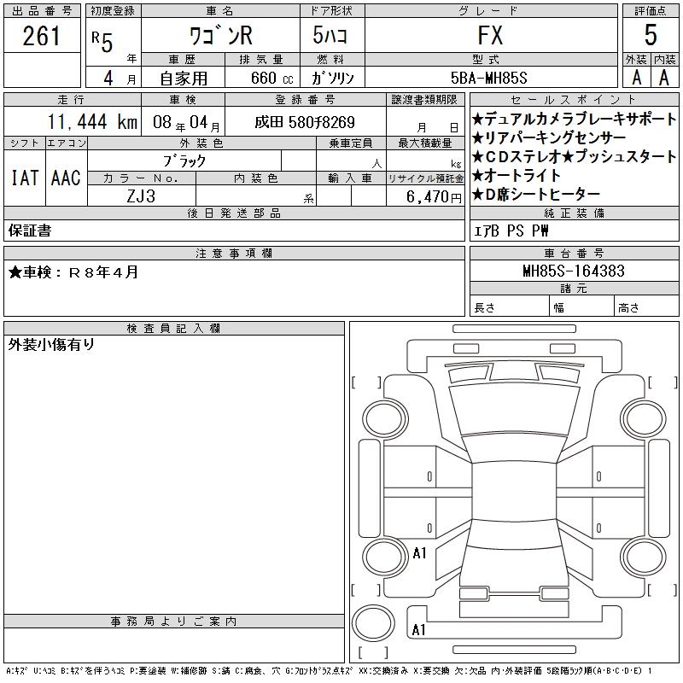Image resolution: width=683 pixels, height=683 pixels.
Task: Click the shift type IAT
Action: (25, 178)
